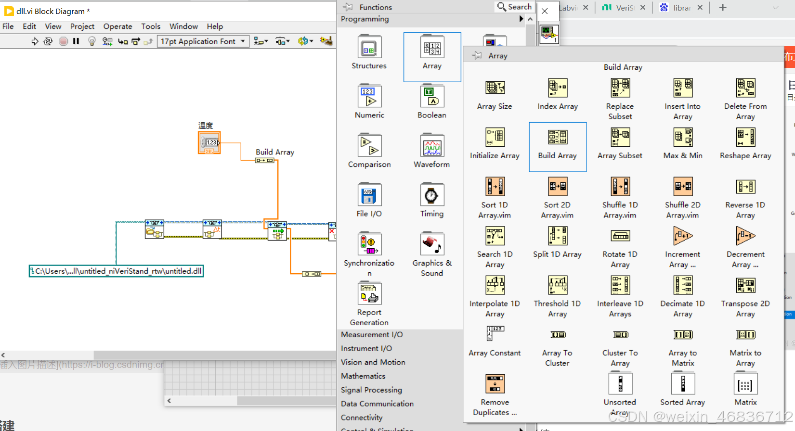Toggle Highlight Execution light bulb
This screenshot has height=431, width=795.
(92, 41)
